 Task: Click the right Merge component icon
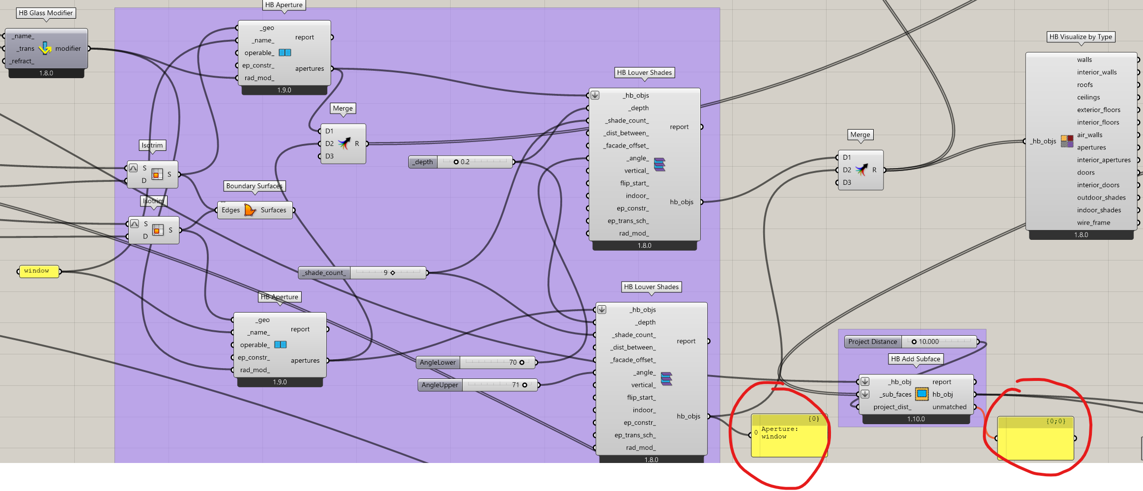tap(861, 170)
